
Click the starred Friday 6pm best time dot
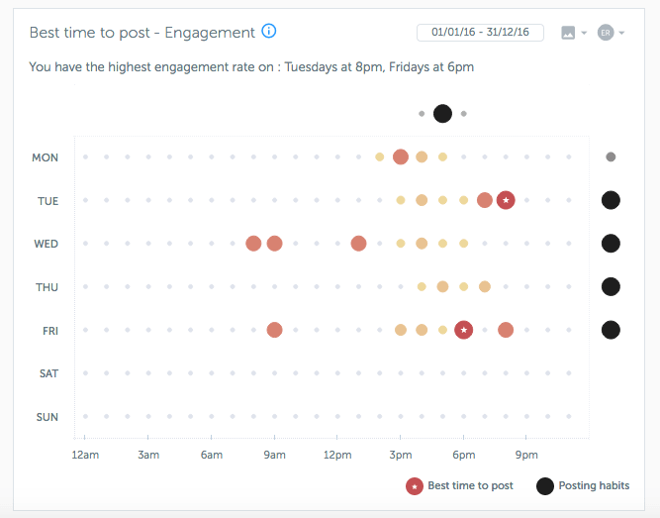click(463, 330)
